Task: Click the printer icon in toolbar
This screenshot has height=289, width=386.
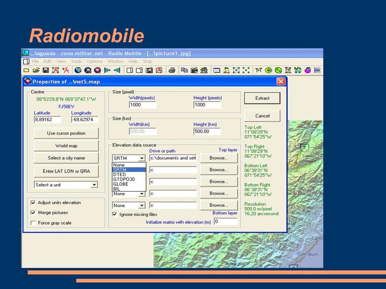Action: [x=172, y=70]
